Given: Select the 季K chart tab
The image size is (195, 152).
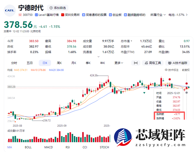Looking at the screenshot, I should point(88,63).
